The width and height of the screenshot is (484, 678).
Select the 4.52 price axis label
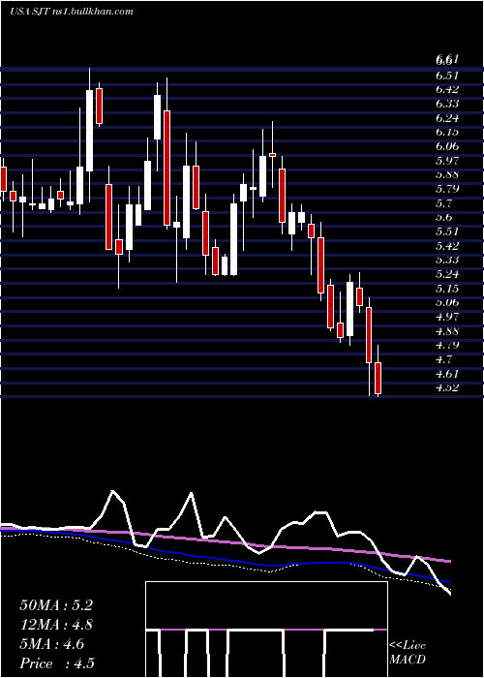pyautogui.click(x=447, y=387)
